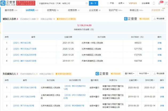Click orange notification badge beside 关联企业风险 65
168x111 pixels.
pos(63,74)
